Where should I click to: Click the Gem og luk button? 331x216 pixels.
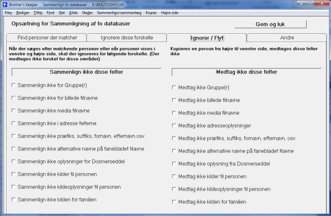point(270,24)
